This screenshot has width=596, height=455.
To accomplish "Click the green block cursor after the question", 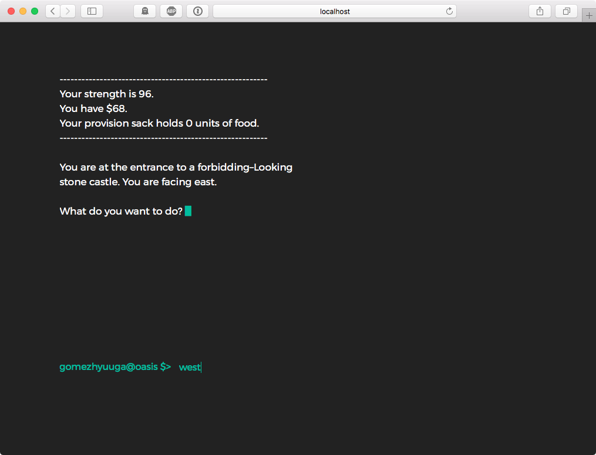I will pos(188,211).
